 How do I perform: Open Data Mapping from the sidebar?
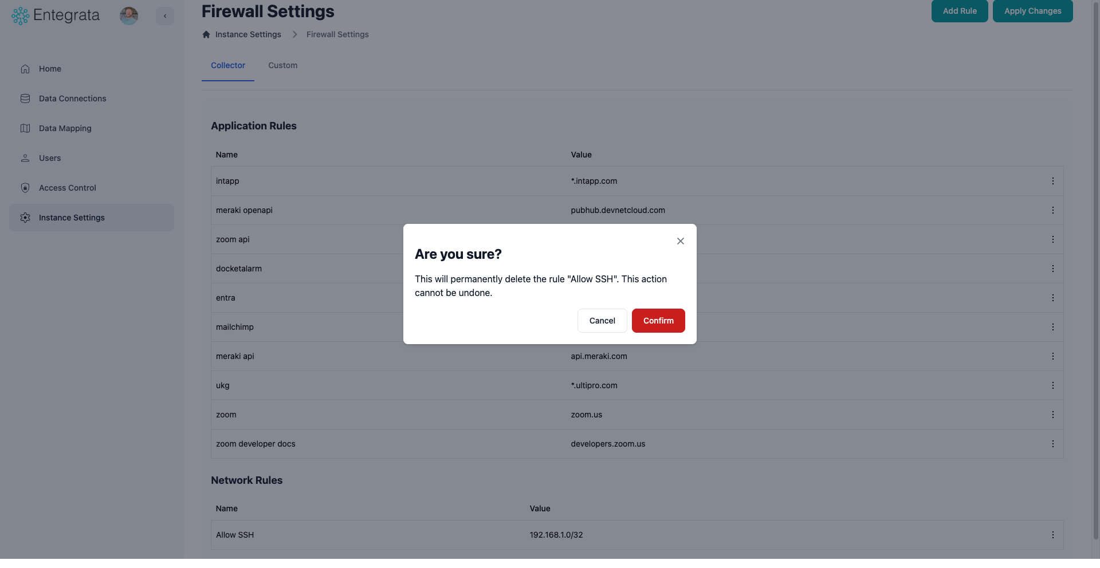[65, 128]
